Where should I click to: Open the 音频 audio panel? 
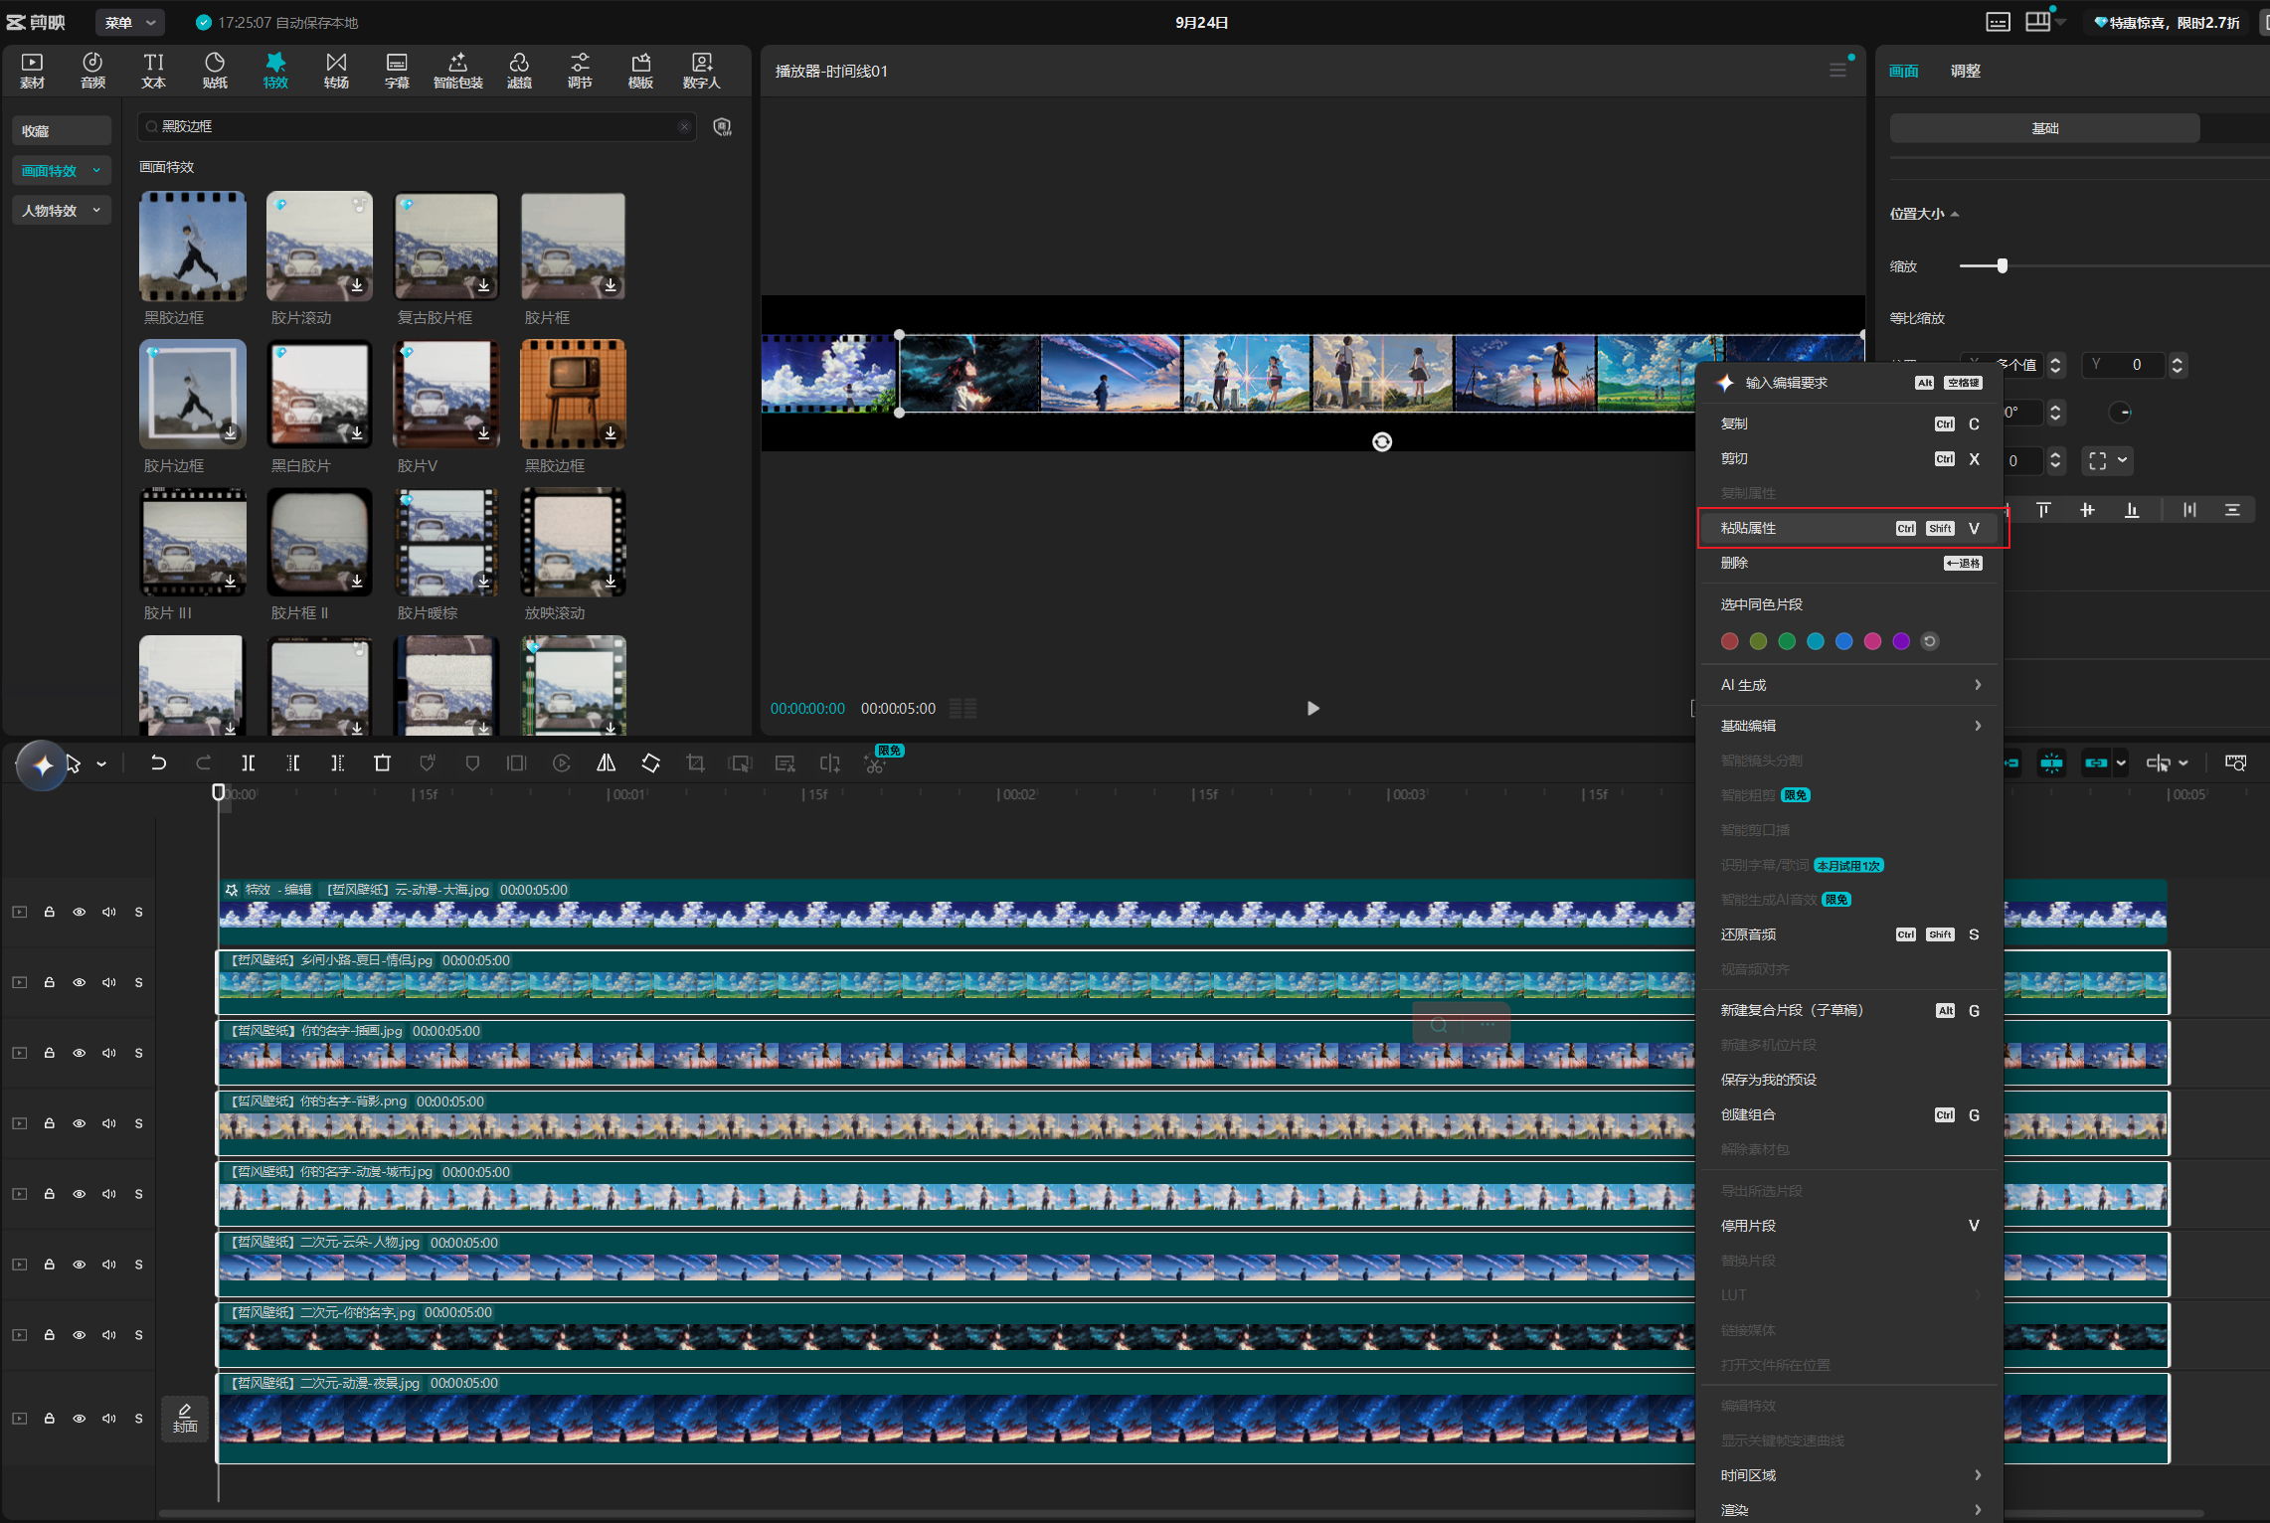tap(92, 71)
